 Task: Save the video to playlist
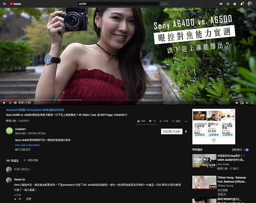[176, 121]
